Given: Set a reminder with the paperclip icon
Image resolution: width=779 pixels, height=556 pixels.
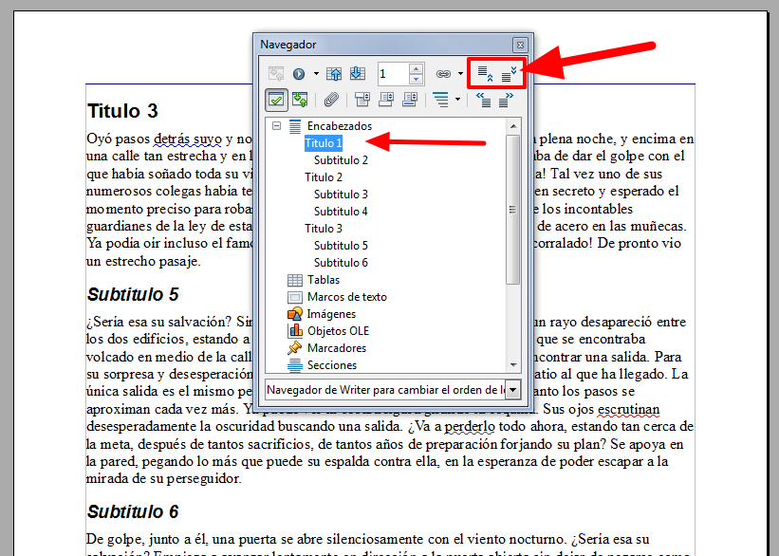Looking at the screenshot, I should (331, 100).
